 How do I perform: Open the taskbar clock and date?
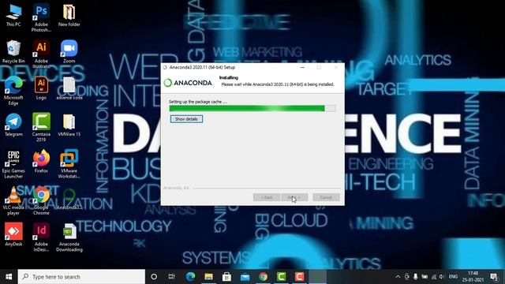[473, 277]
